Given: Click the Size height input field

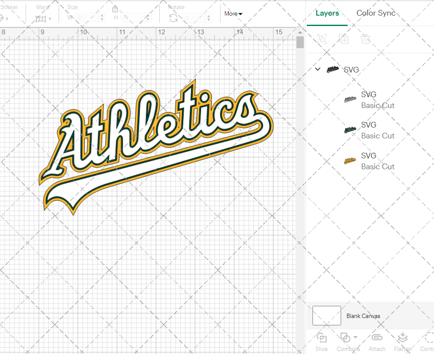Looking at the screenshot, I should 133,18.
